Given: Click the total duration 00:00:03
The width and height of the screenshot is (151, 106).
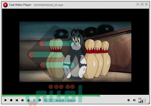Looking at the screenshot, I should pyautogui.click(x=71, y=100).
